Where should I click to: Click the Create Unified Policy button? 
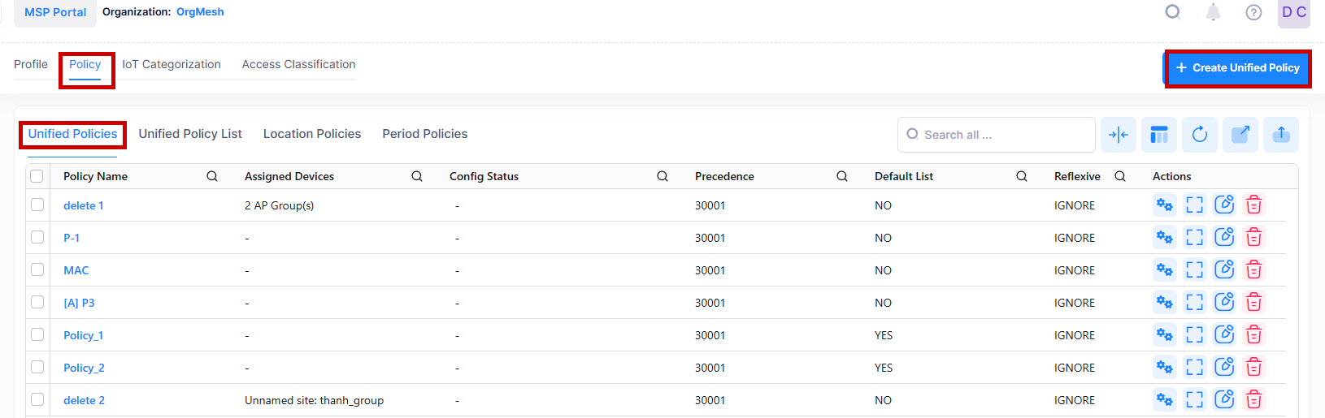click(x=1237, y=68)
